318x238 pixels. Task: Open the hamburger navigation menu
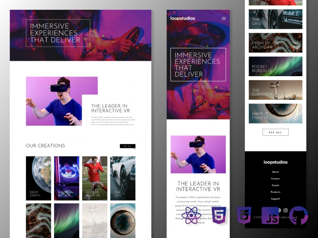point(224,18)
